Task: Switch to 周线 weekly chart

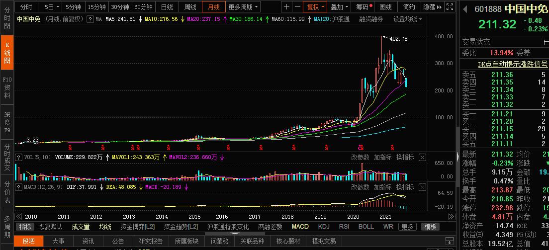Action: coord(190,6)
